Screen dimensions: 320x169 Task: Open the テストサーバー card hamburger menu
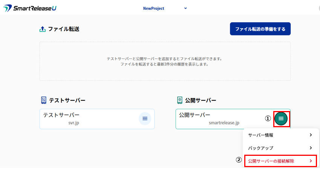point(145,119)
